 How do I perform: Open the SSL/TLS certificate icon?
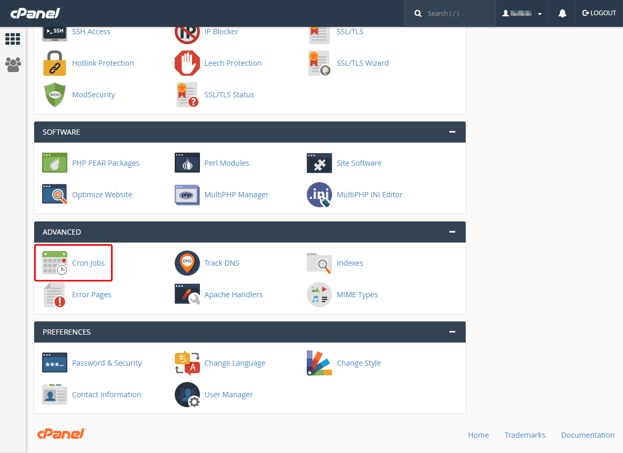pos(319,35)
